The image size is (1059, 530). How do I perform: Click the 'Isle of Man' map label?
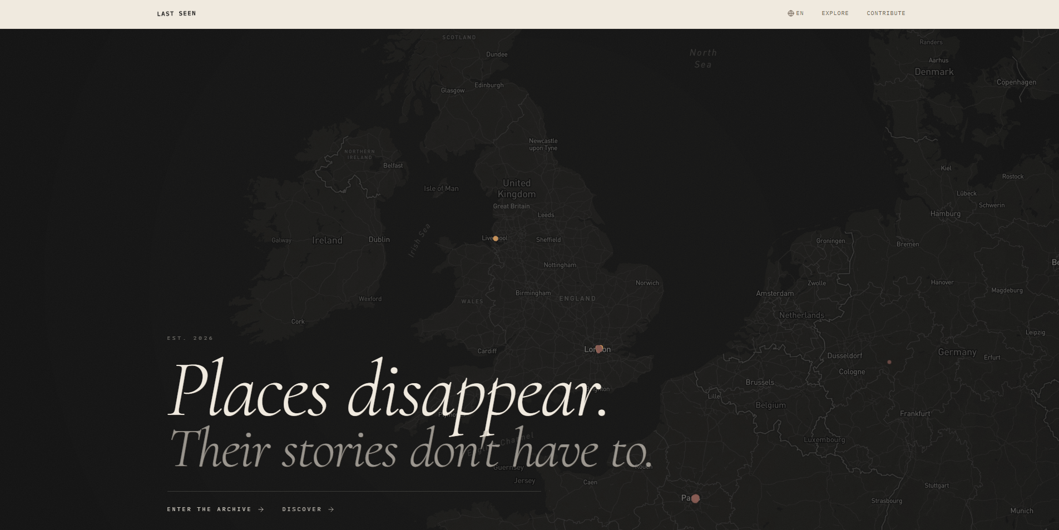(441, 189)
